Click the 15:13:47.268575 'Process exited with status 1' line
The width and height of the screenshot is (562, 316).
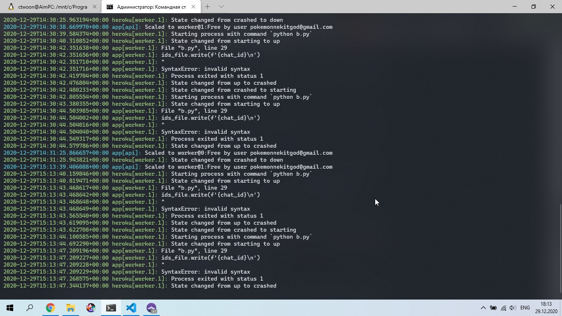[133, 279]
